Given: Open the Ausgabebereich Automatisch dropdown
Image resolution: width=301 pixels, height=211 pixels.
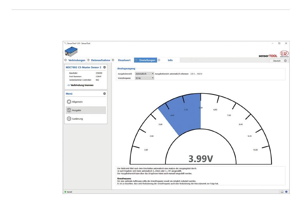Looking at the screenshot, I should tap(144, 74).
